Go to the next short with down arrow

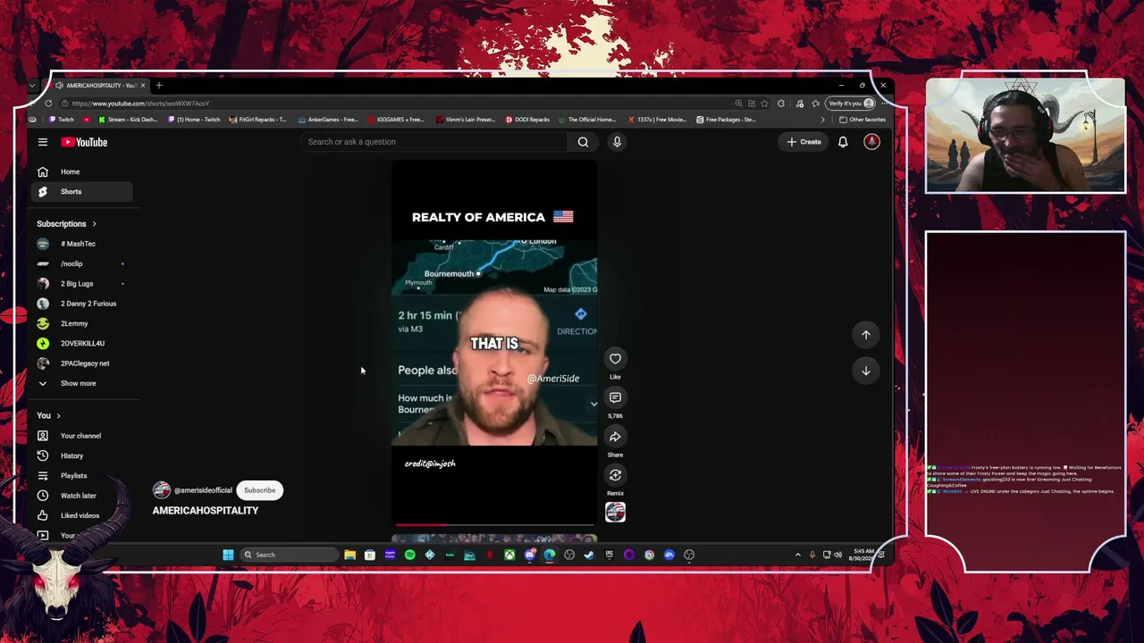pyautogui.click(x=865, y=371)
